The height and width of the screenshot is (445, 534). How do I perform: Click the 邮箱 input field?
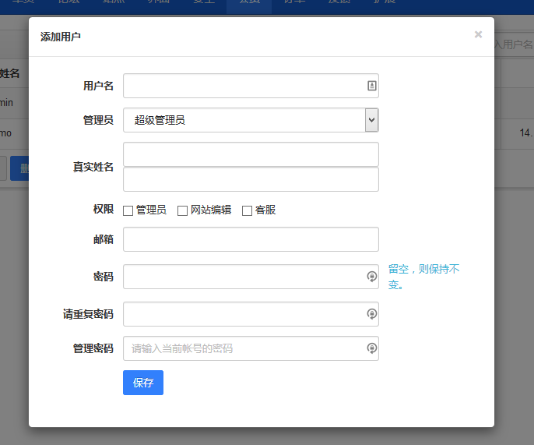(251, 239)
